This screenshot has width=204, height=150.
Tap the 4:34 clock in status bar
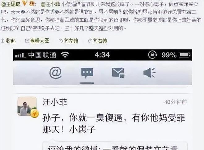tap(102, 55)
